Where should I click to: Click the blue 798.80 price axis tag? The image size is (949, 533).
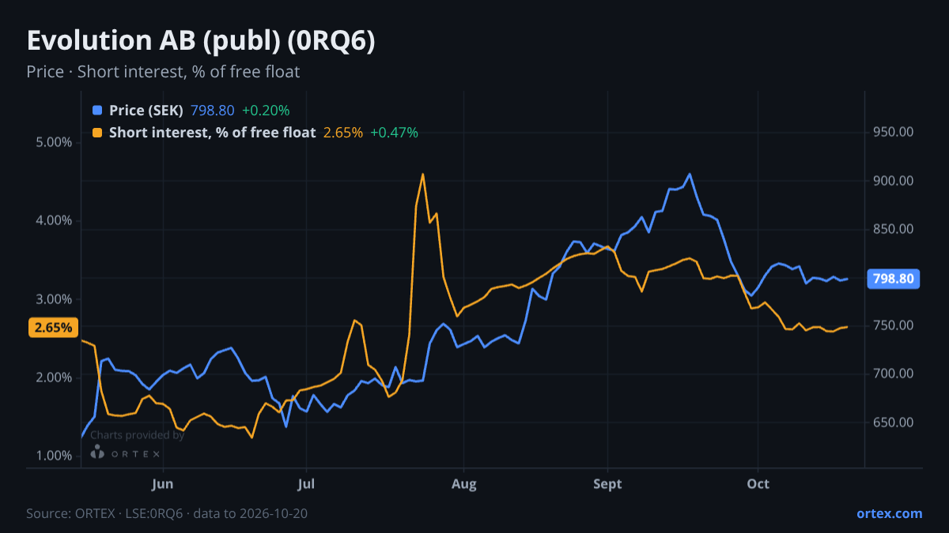(894, 279)
